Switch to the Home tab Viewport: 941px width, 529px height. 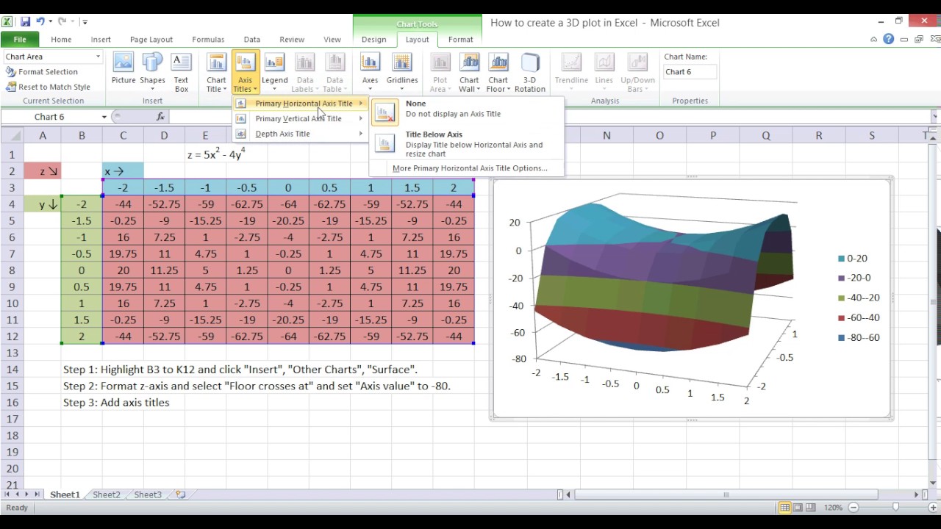61,40
